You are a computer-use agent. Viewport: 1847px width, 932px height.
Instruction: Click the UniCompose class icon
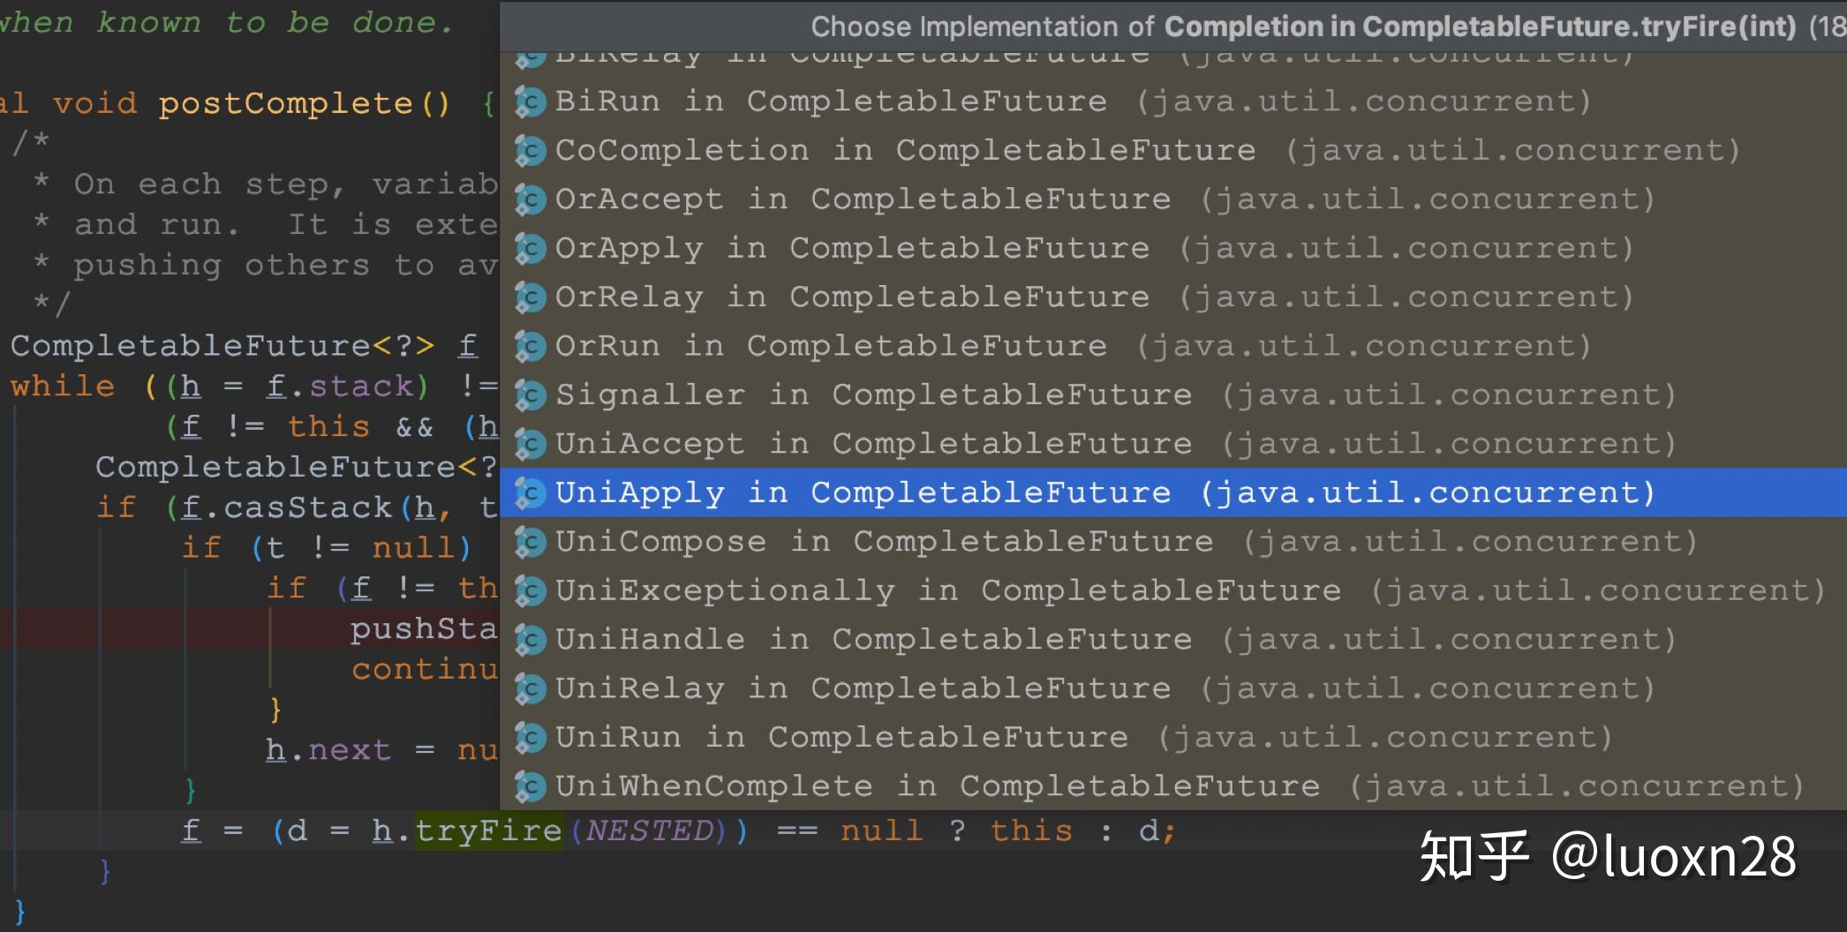[x=531, y=541]
